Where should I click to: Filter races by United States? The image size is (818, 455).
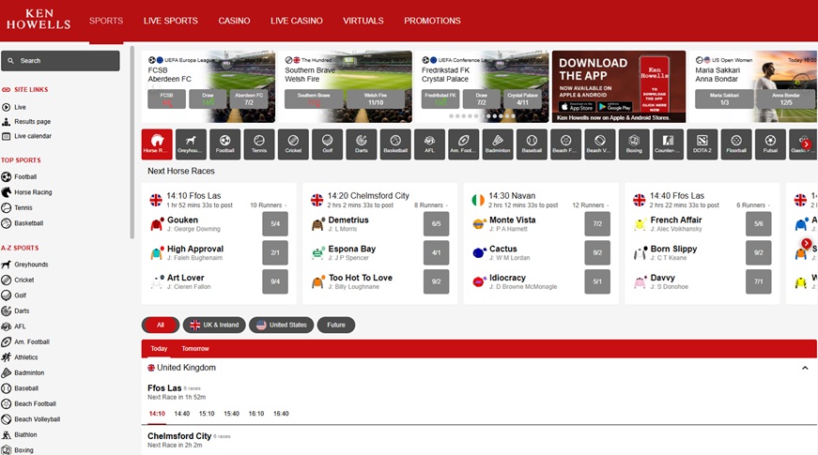[x=281, y=325]
